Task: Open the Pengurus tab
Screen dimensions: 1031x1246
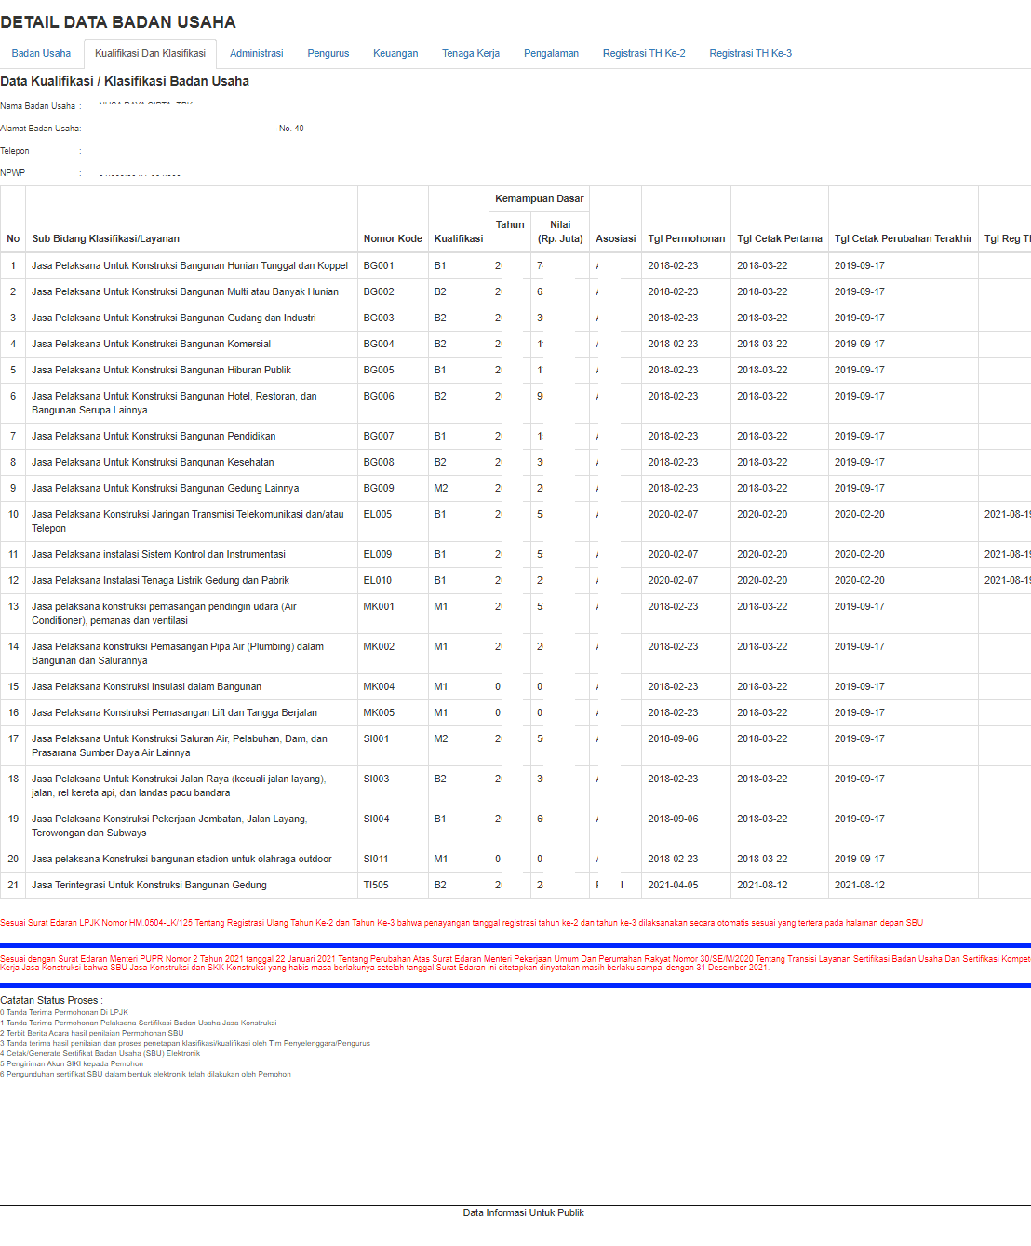Action: point(328,53)
